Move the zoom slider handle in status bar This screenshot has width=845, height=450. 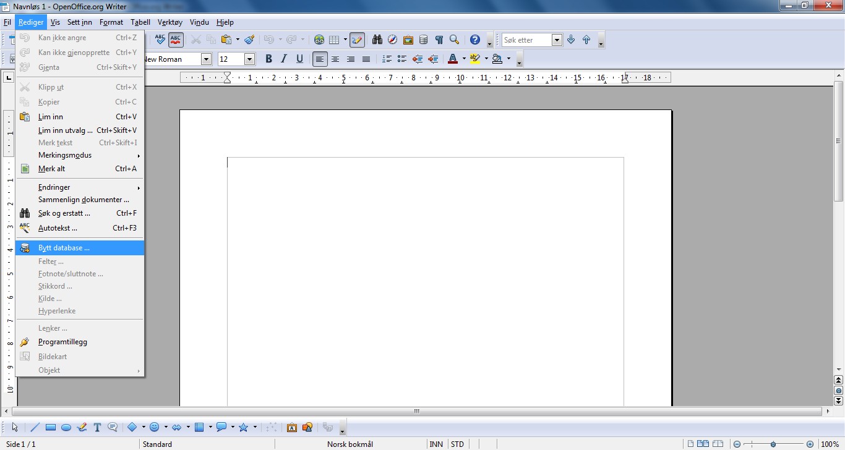pyautogui.click(x=773, y=444)
